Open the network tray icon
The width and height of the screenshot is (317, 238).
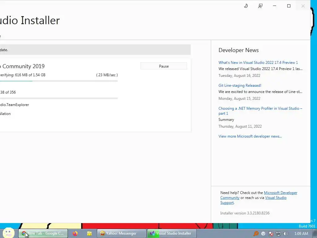coord(278,234)
